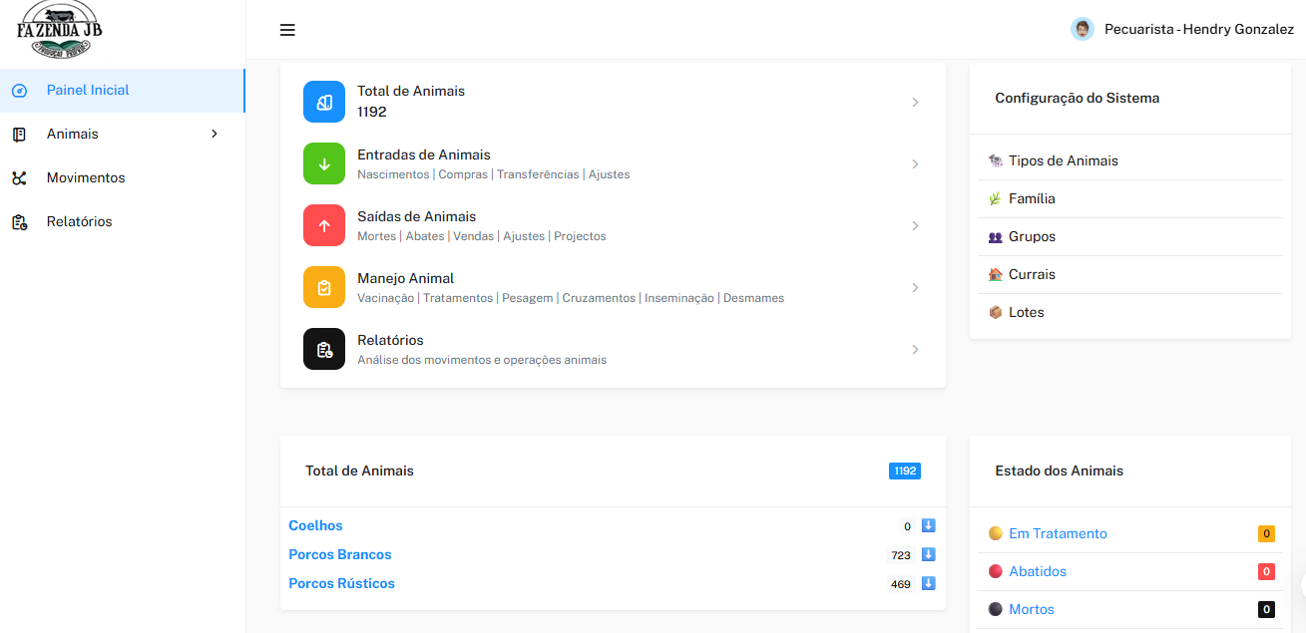Screen dimensions: 1306x633
Task: Expand the Animais sidebar submenu chevron
Action: pyautogui.click(x=215, y=134)
